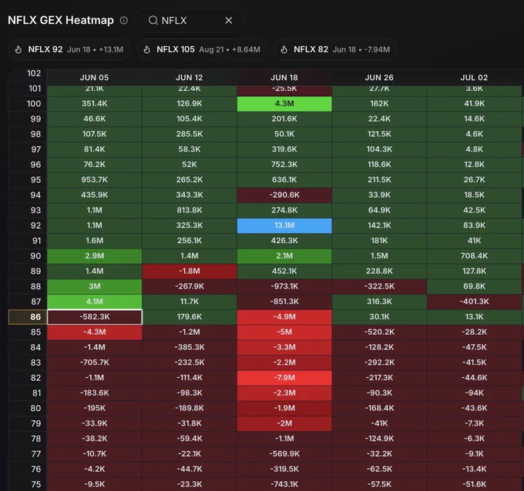This screenshot has height=491, width=524.
Task: Click the 953.7K cell at strike 95
Action: tap(95, 179)
